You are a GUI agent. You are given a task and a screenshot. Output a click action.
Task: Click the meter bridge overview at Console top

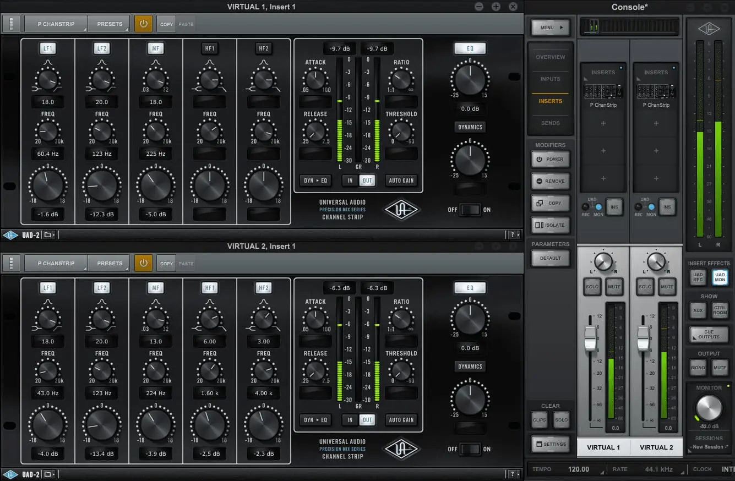pos(630,26)
